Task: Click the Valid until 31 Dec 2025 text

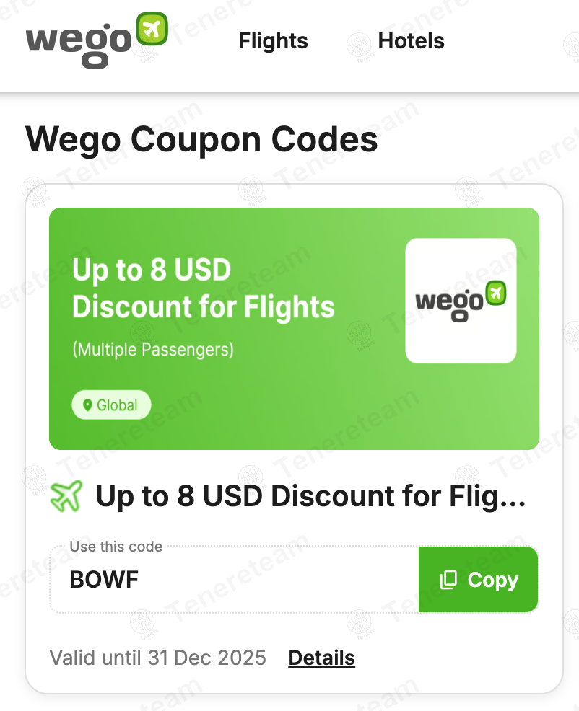Action: [x=157, y=658]
